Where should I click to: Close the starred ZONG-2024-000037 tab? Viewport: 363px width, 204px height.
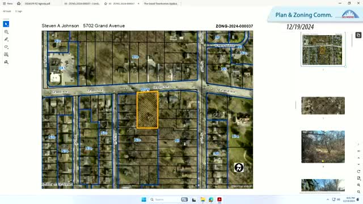click(x=138, y=4)
